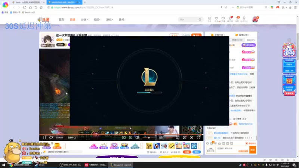Bookmark page with toolbar star icon
The image size is (299, 168).
(x=41, y=7)
